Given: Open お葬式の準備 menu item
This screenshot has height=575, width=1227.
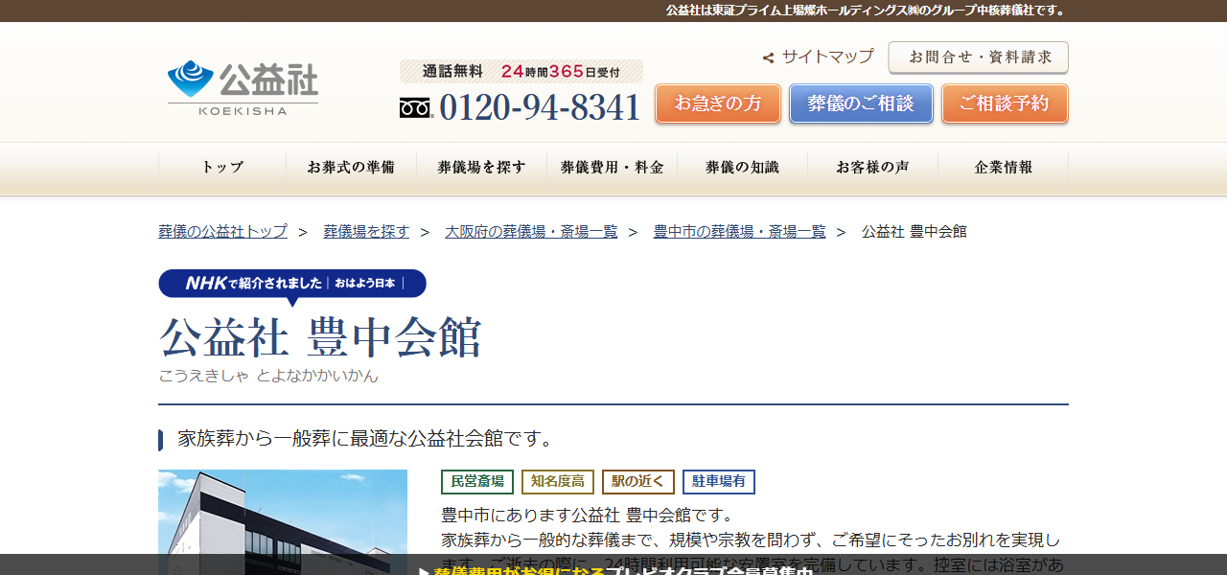Looking at the screenshot, I should point(351,168).
